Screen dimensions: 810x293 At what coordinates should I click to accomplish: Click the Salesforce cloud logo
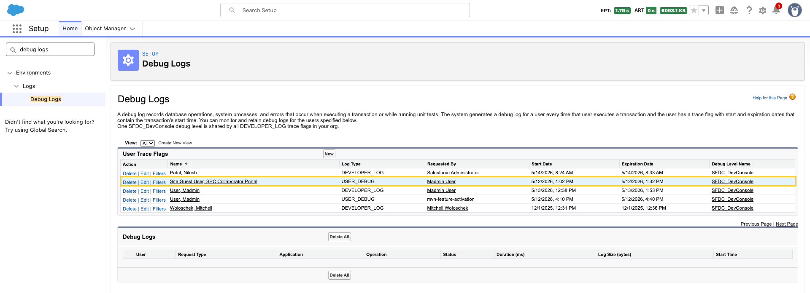(x=16, y=10)
